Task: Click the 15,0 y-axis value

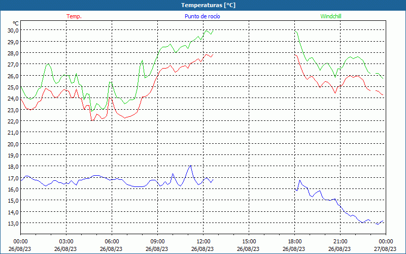Action: point(13,201)
